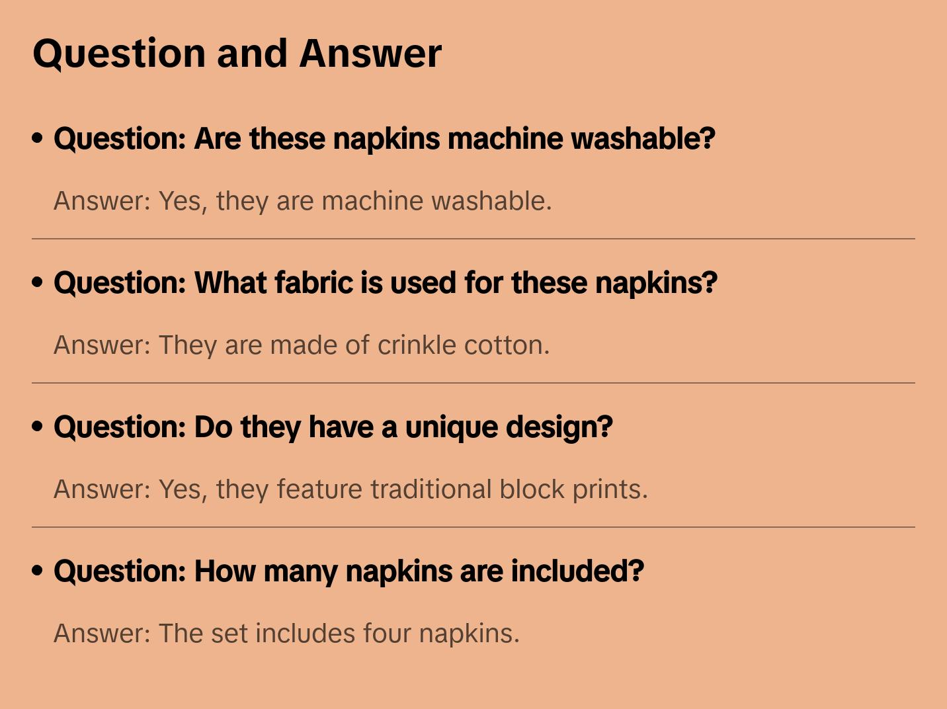Screen dimensions: 947x709
Task: Click the bullet beside the napkins included question
Action: (38, 571)
